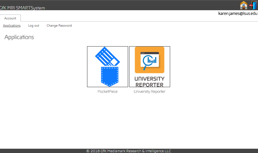This screenshot has width=258, height=153.
Task: Click the exit door logout icon
Action: tap(253, 5)
